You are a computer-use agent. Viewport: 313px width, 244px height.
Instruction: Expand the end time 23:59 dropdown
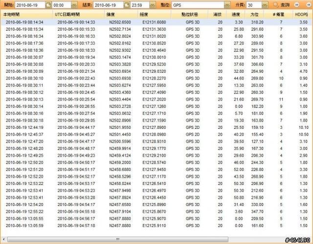click(153, 5)
